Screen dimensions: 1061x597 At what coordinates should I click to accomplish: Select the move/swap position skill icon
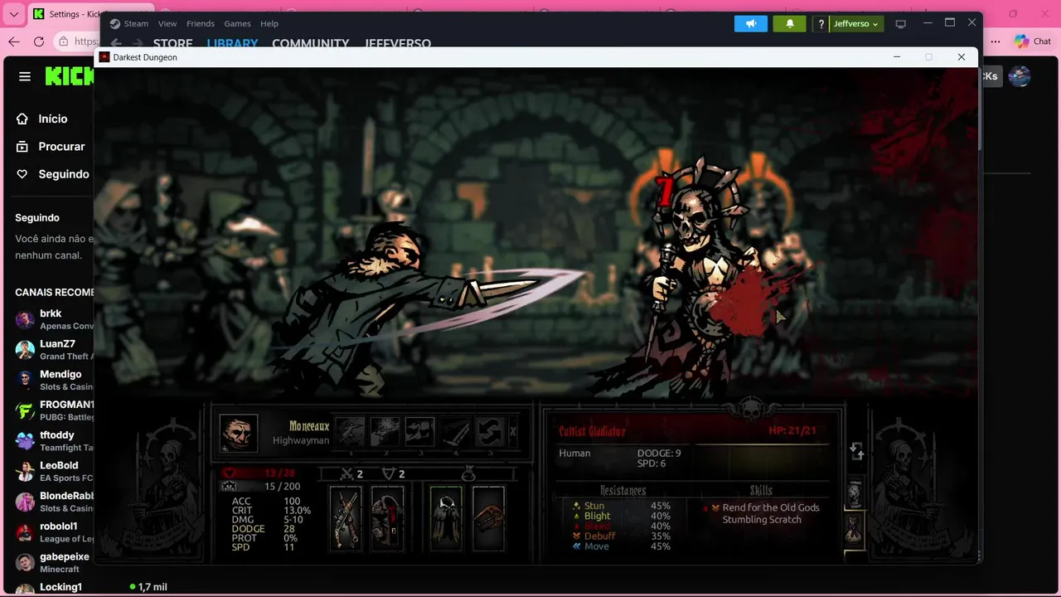pos(490,431)
